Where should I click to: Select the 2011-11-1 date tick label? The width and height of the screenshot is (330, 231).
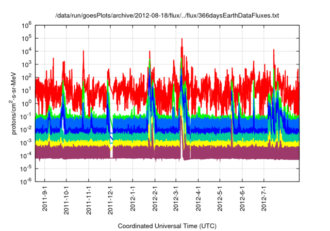89,200
